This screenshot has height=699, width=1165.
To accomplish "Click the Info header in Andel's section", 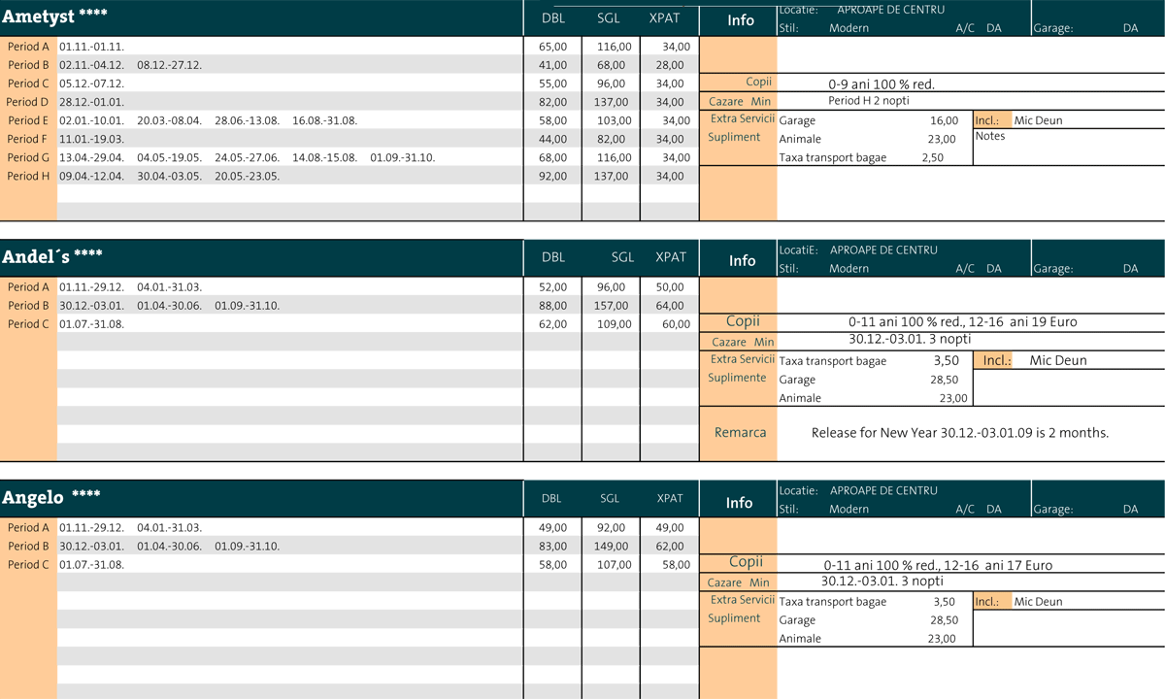I will pyautogui.click(x=742, y=260).
